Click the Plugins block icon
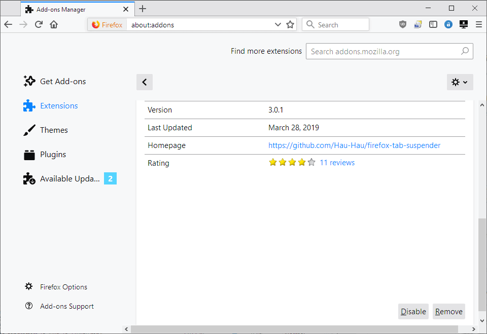Image resolution: width=487 pixels, height=334 pixels. pyautogui.click(x=29, y=154)
